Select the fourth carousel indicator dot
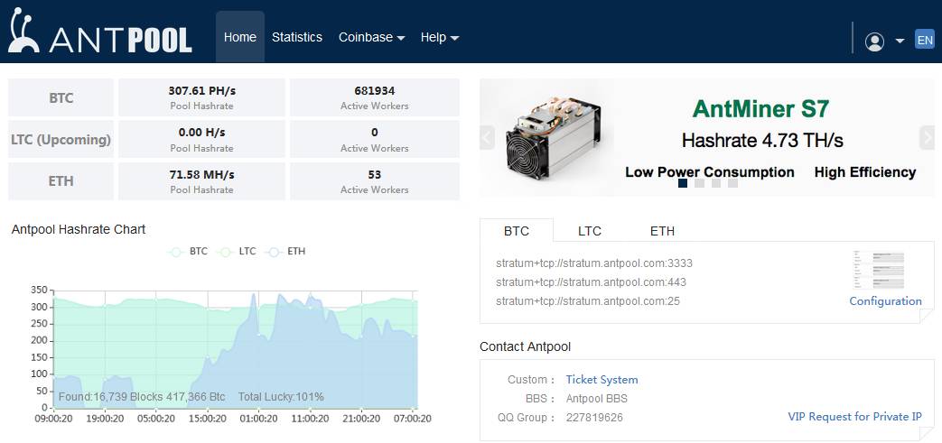Viewport: 942px width, 443px height. pyautogui.click(x=733, y=183)
